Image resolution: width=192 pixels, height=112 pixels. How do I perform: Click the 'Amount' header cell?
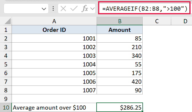pyautogui.click(x=120, y=30)
